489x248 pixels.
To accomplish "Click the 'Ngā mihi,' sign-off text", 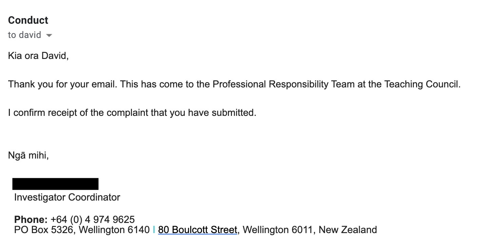I will (x=28, y=156).
